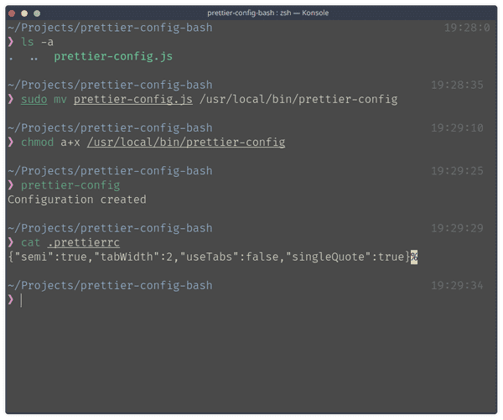This screenshot has width=503, height=420.
Task: Click the timestamp '19:28:35'
Action: [x=457, y=85]
